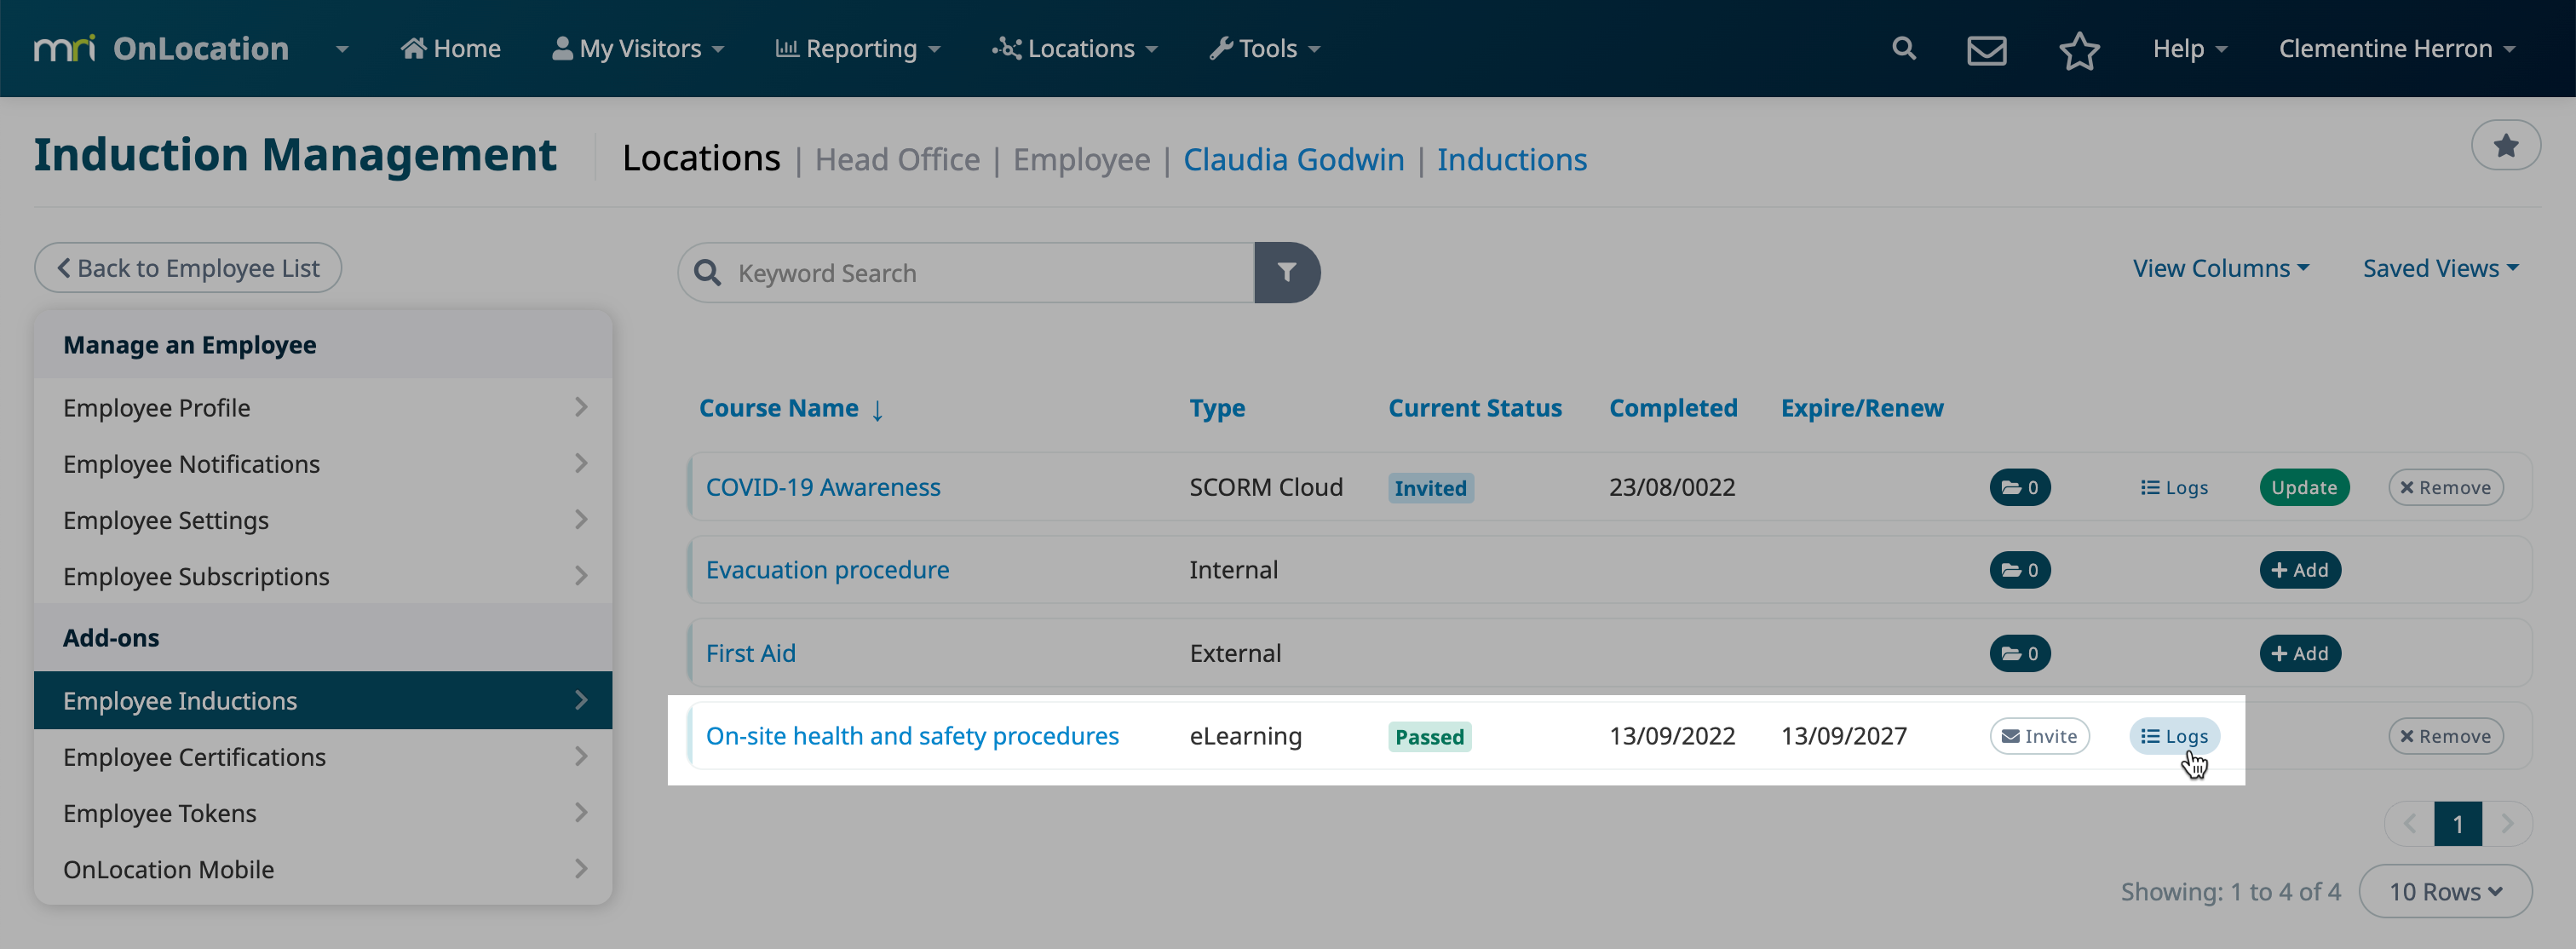Click Add for Evacuation procedure
The height and width of the screenshot is (949, 2576).
tap(2299, 569)
